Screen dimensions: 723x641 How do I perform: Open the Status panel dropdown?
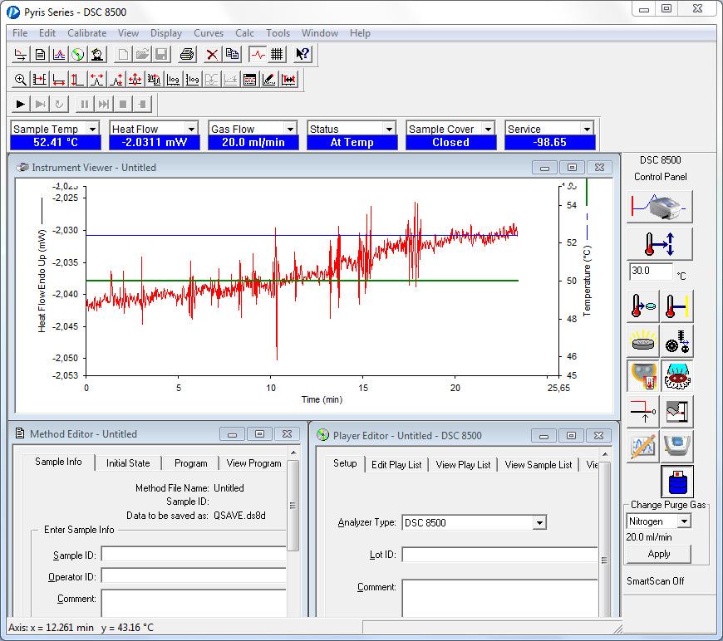[389, 129]
